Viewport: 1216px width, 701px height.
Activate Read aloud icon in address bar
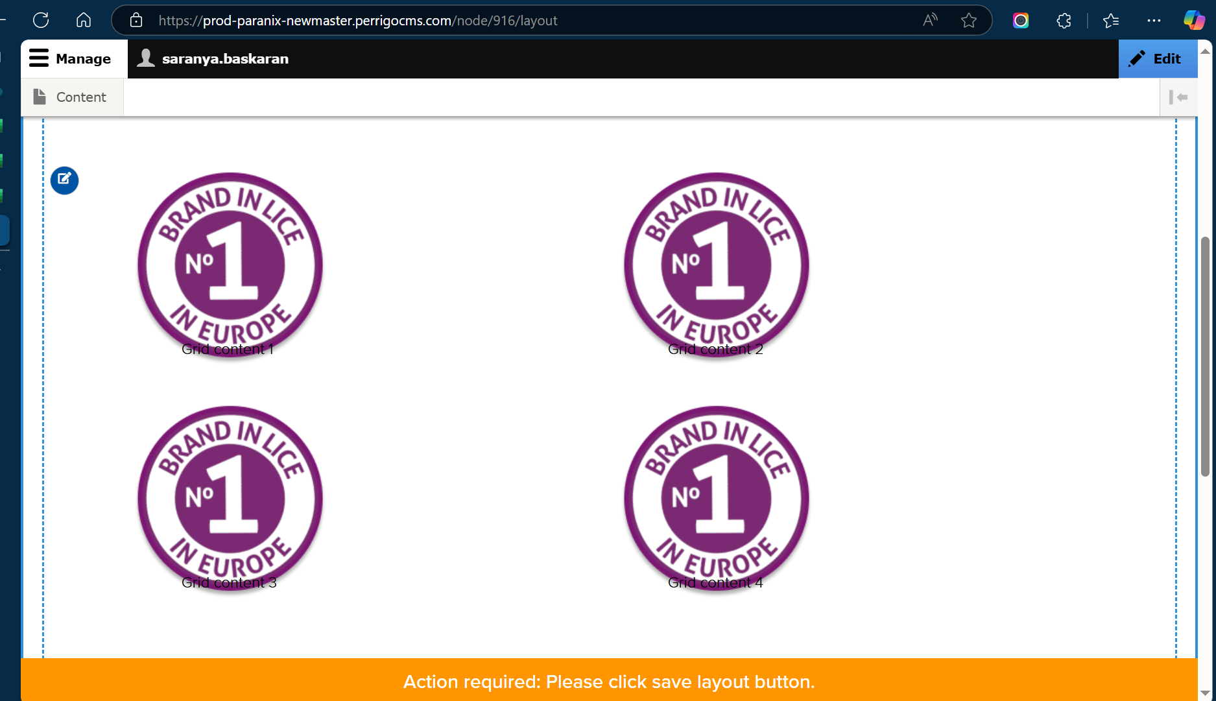click(930, 20)
